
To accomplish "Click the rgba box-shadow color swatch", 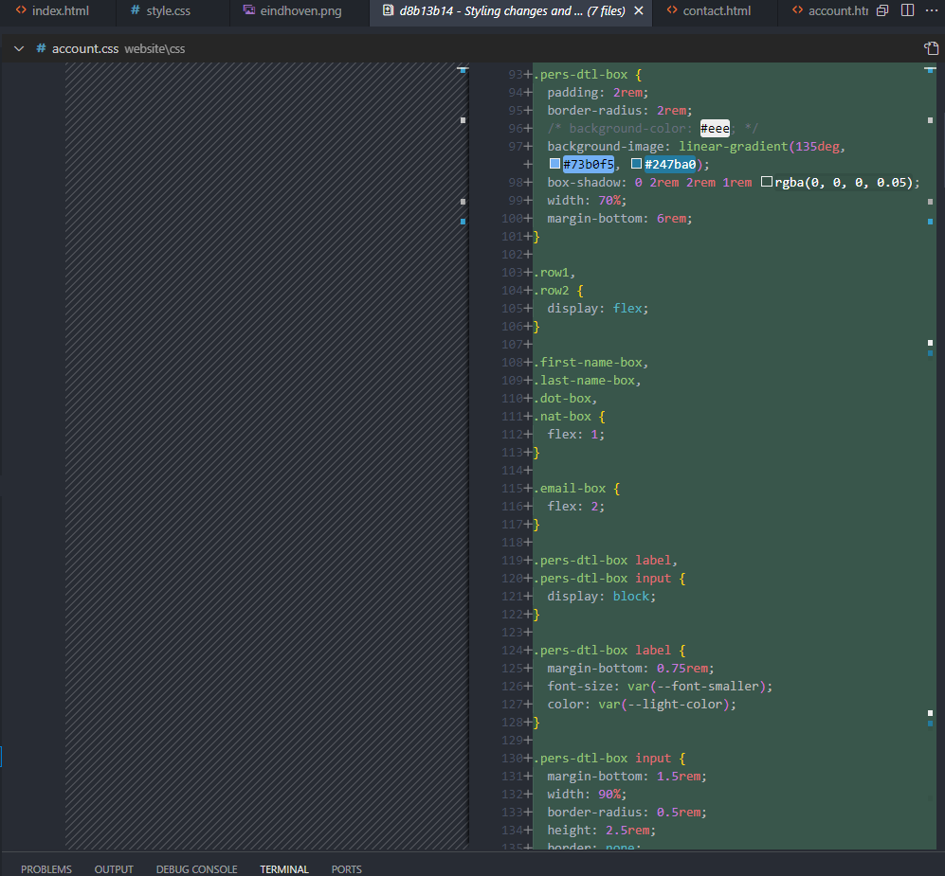I will [766, 183].
